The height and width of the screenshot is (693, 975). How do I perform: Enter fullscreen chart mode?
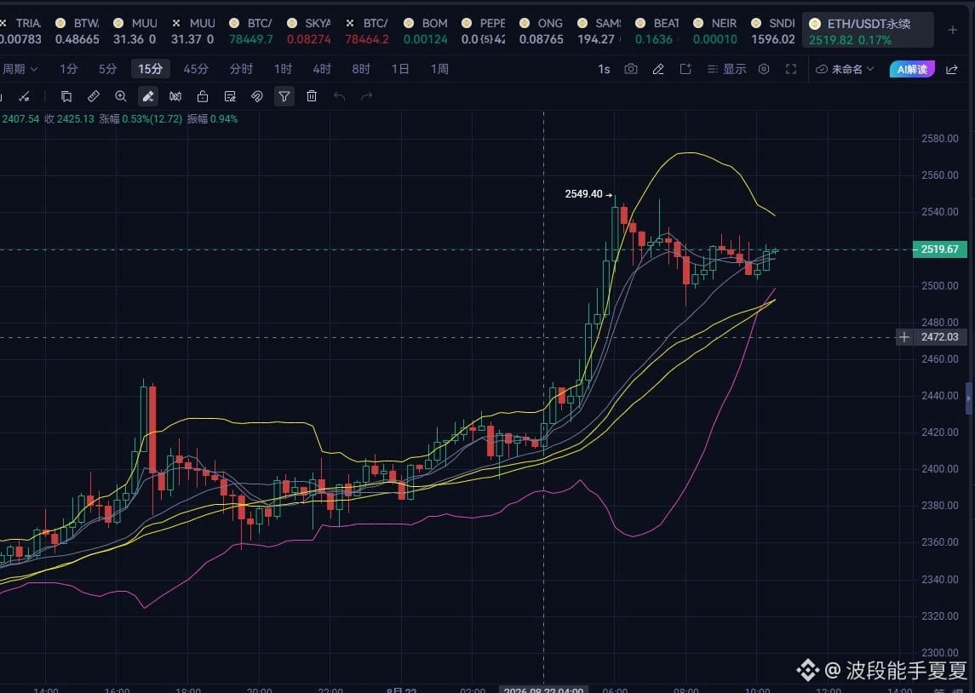791,69
